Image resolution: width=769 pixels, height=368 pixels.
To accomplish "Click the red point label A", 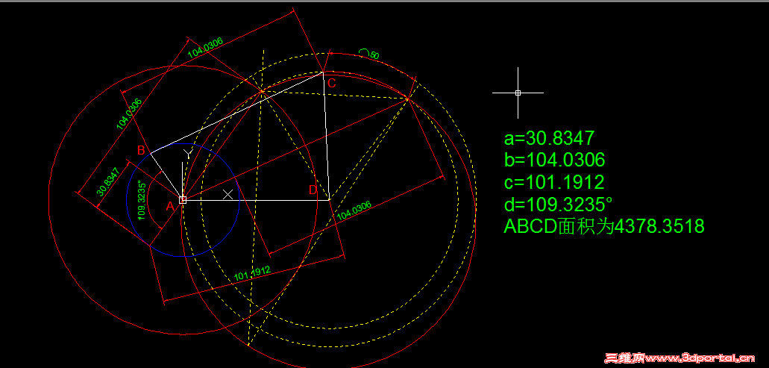I will point(170,207).
